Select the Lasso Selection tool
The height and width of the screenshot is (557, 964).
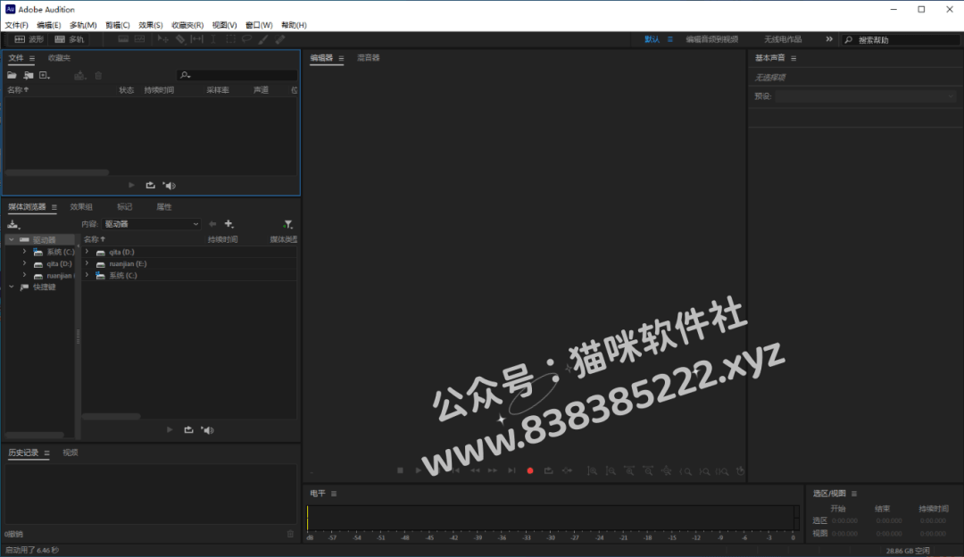[x=246, y=39]
